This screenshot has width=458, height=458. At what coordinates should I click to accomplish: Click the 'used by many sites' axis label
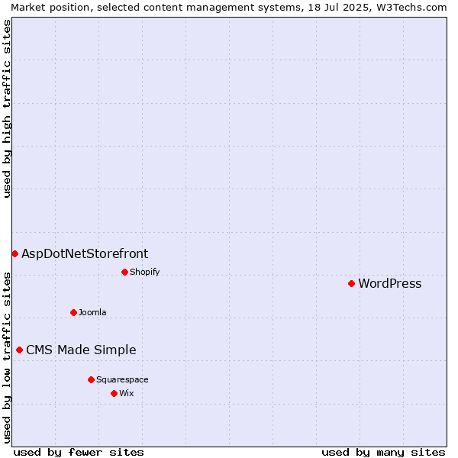pyautogui.click(x=383, y=453)
